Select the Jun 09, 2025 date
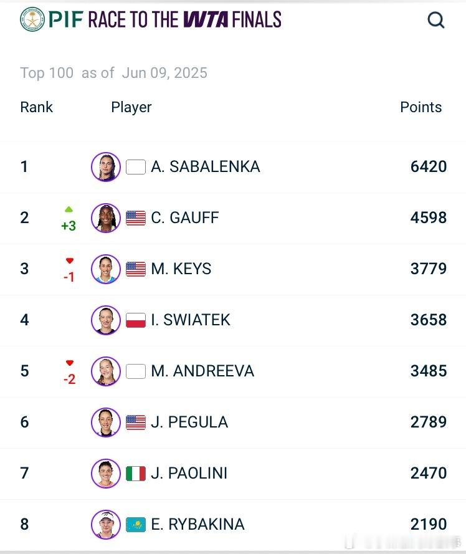The width and height of the screenshot is (466, 554). (x=164, y=73)
